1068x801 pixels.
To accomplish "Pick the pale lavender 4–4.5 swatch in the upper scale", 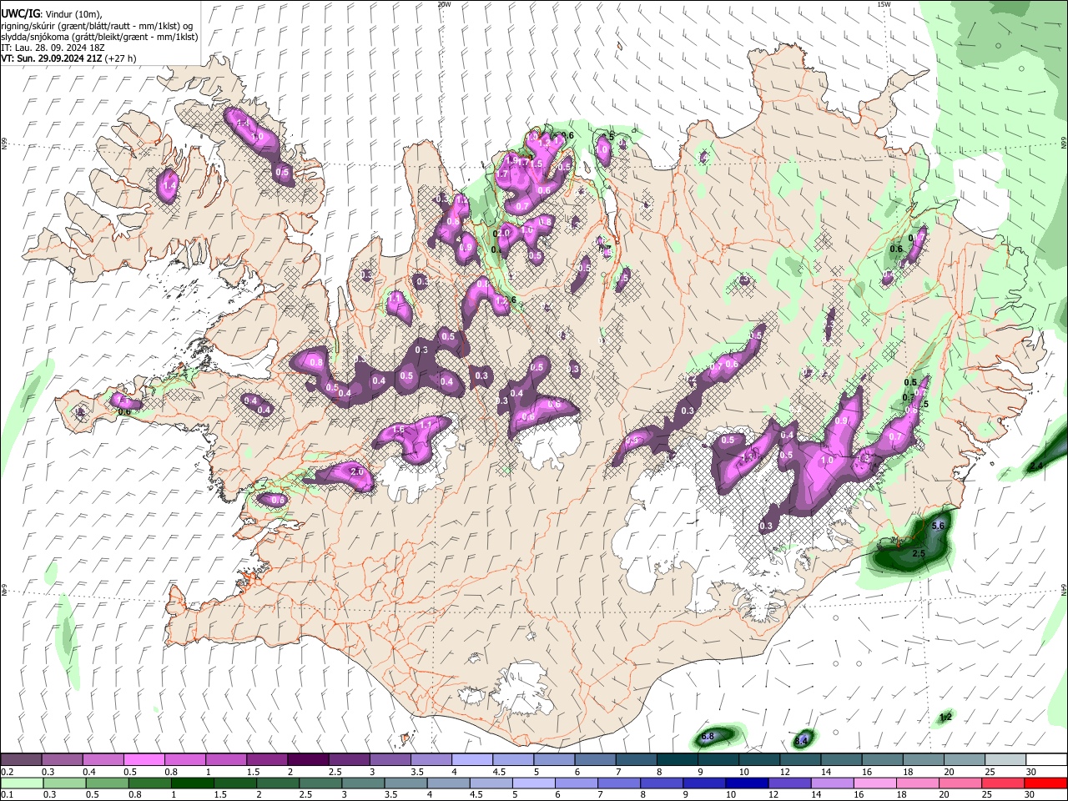I will point(471,760).
